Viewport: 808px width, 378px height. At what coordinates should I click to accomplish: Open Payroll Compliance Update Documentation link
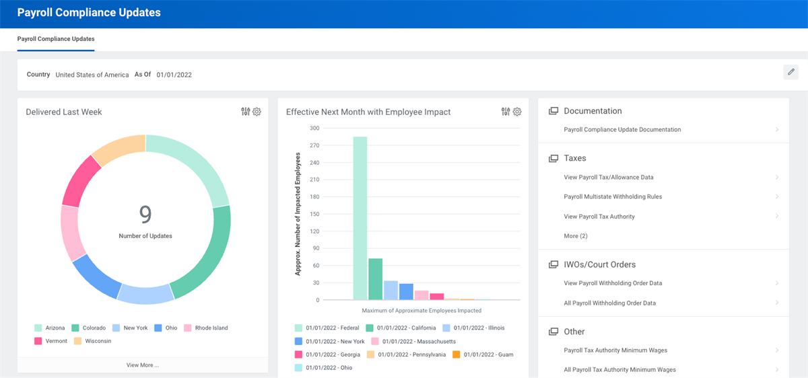(622, 129)
